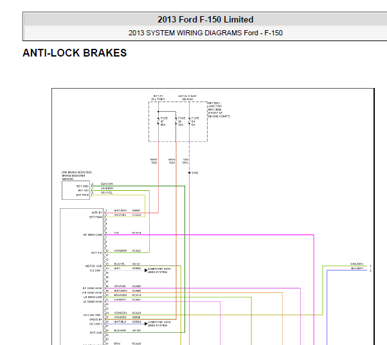Click the Battery Junction Box label

click(x=219, y=109)
